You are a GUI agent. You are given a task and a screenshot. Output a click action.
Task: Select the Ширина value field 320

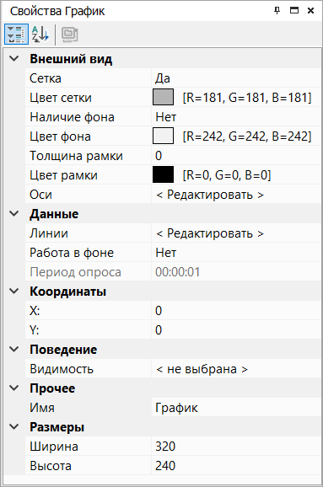pos(236,447)
